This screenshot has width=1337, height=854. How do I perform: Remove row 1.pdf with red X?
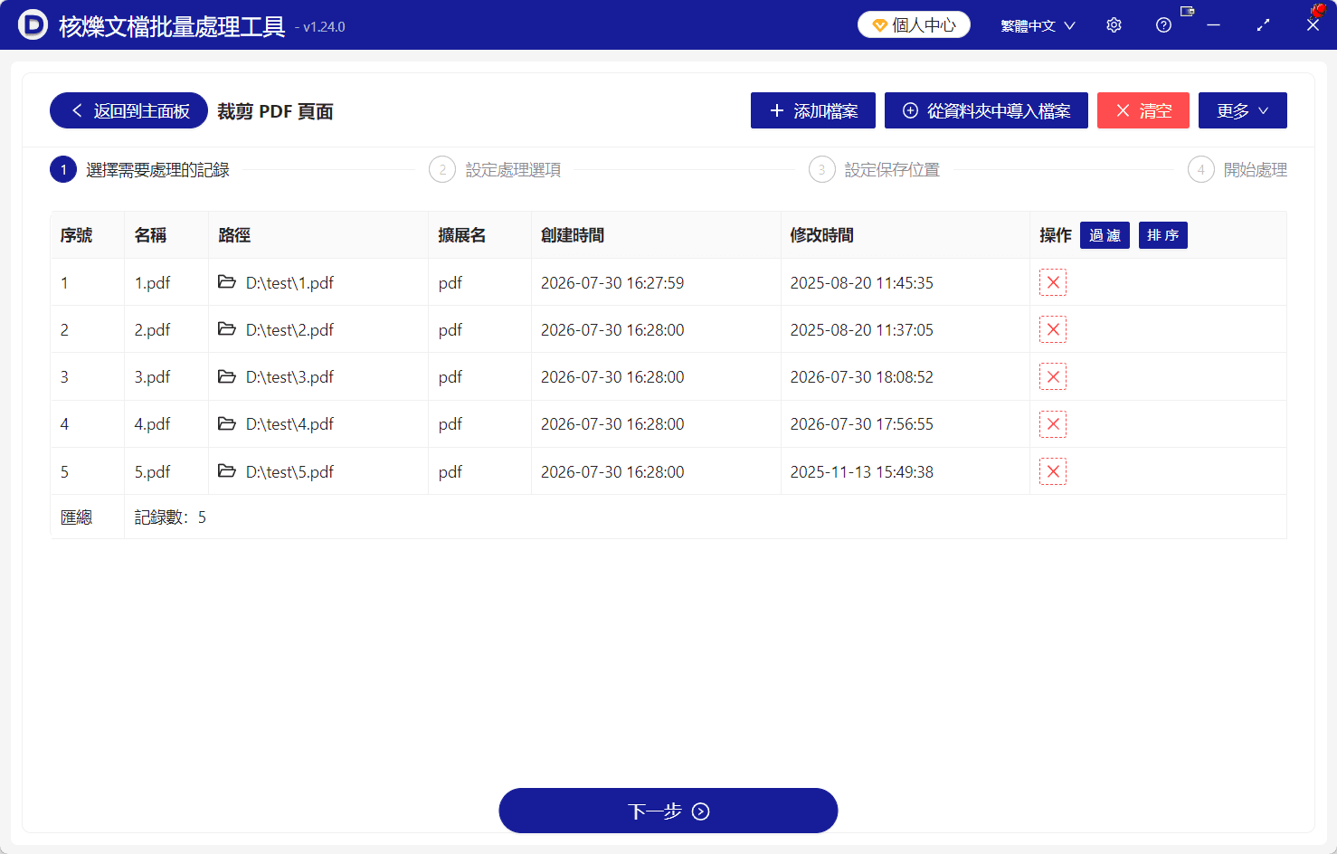coord(1053,282)
